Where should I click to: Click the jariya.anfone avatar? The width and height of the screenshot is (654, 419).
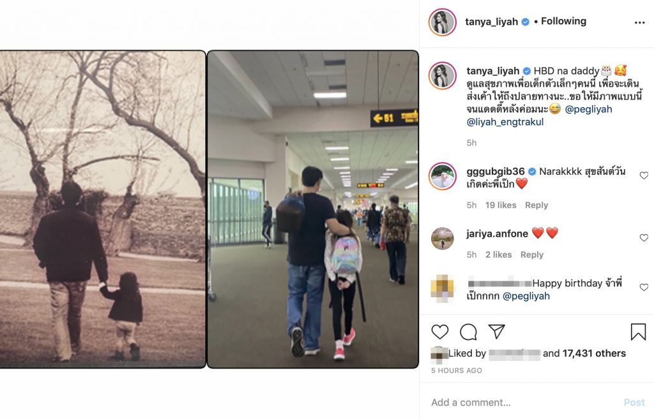[442, 239]
